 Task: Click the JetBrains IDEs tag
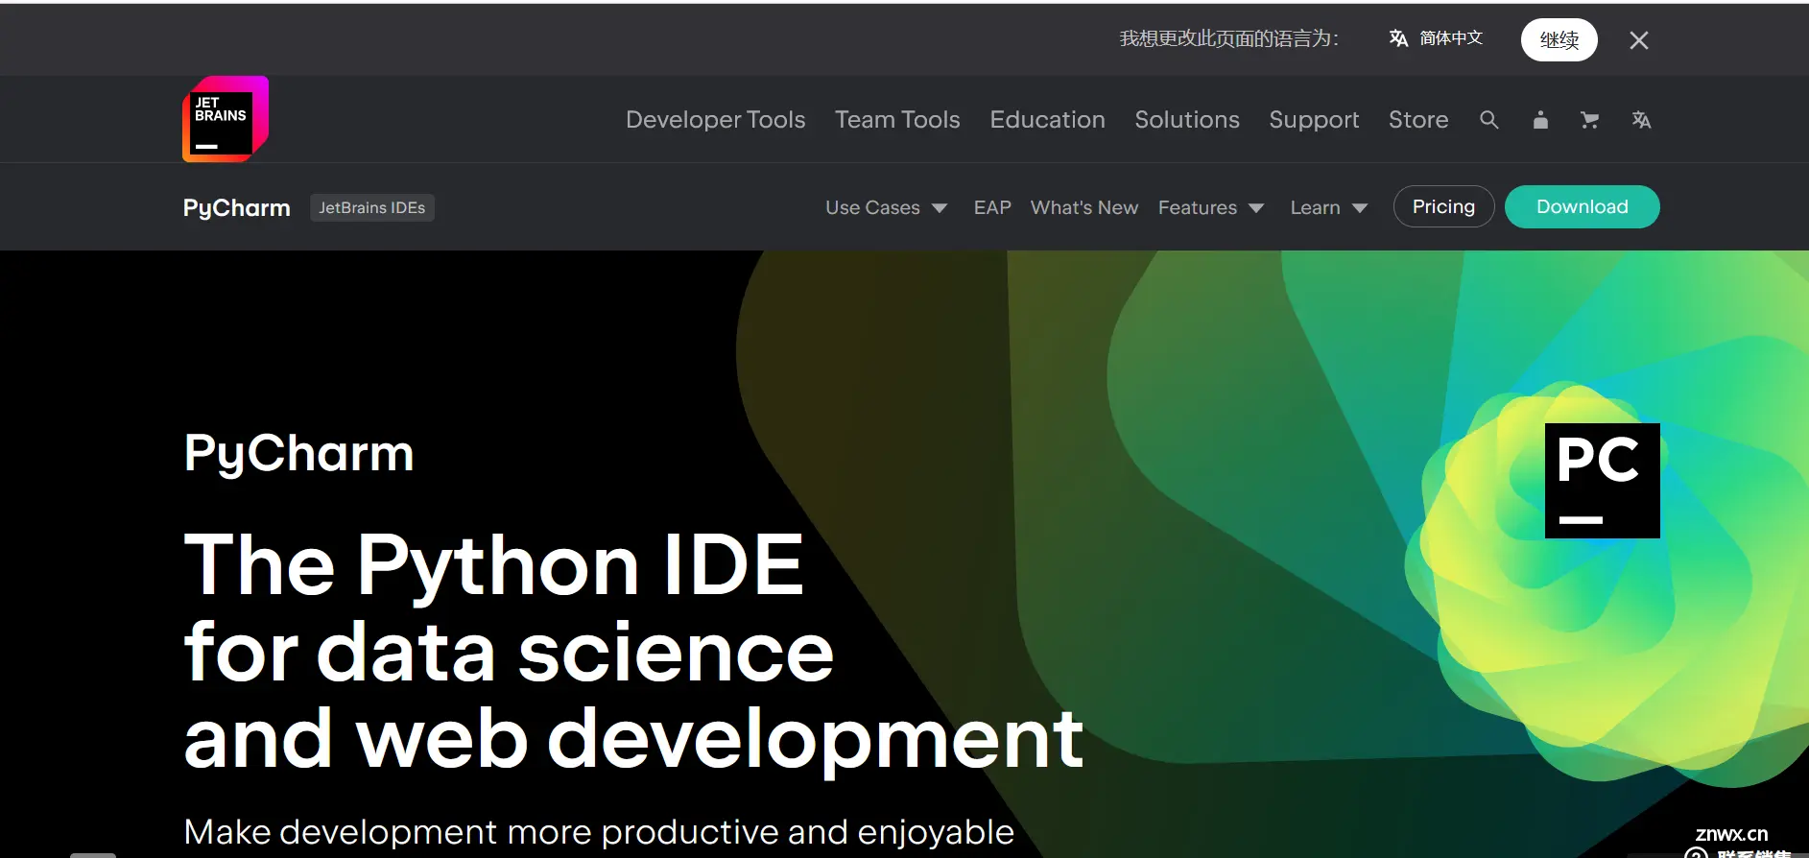[372, 207]
